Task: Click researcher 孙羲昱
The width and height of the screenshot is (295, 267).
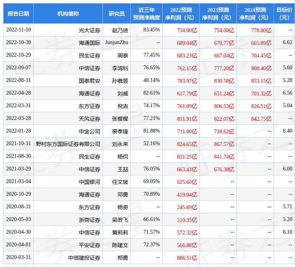Action: coord(120,81)
